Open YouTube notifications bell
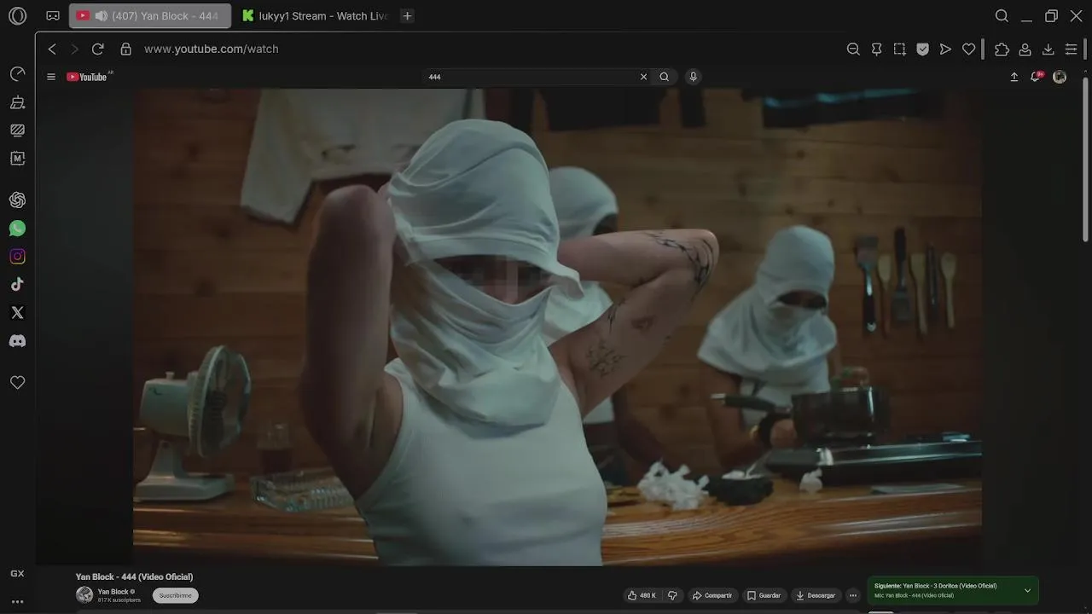 (1036, 77)
